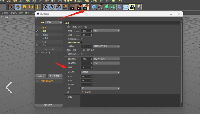Select Team Render in settings list
The width and height of the screenshot is (200, 114).
pyautogui.click(x=48, y=49)
